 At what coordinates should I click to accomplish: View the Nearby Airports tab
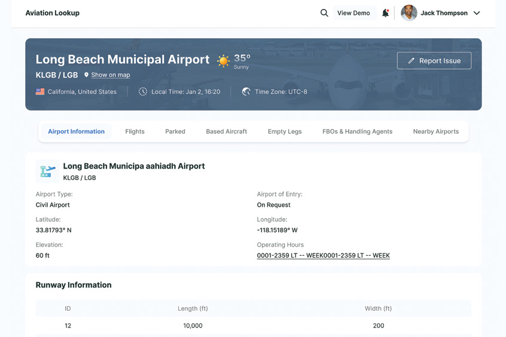pyautogui.click(x=435, y=131)
